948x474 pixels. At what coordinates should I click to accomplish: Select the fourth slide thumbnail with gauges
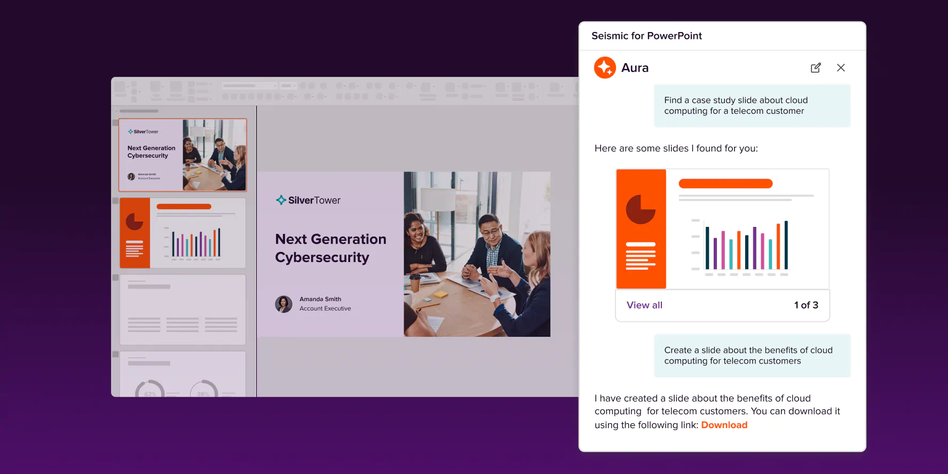(x=183, y=374)
